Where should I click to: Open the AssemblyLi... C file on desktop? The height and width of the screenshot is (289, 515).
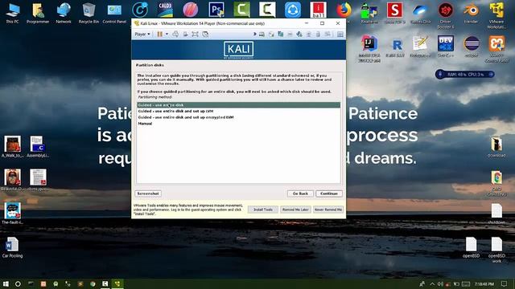click(x=38, y=146)
